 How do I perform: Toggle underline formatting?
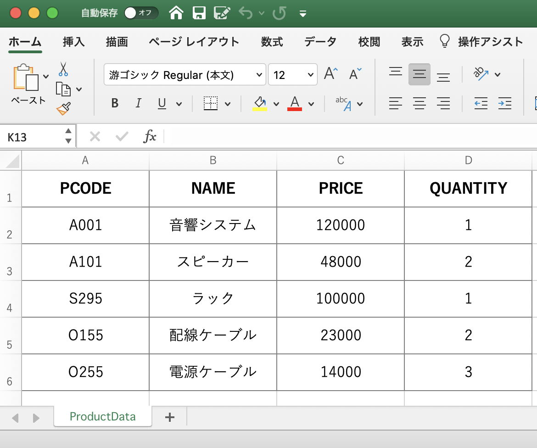point(162,103)
